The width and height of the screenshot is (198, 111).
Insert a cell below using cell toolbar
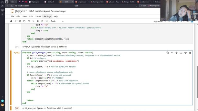pos(186,53)
